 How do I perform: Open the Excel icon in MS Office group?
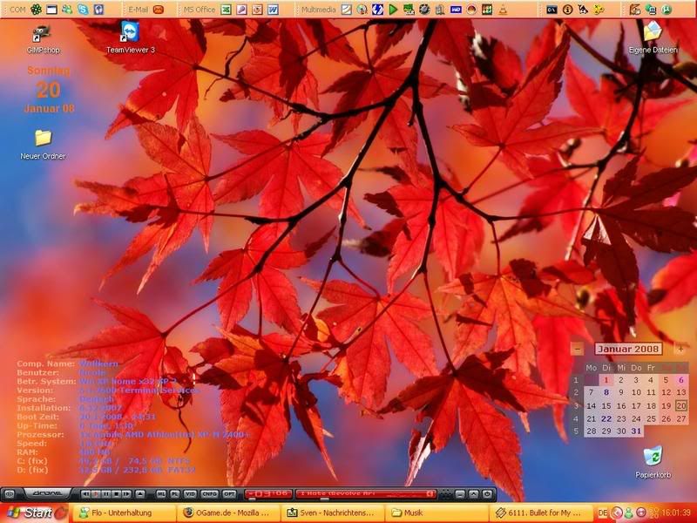(227, 10)
